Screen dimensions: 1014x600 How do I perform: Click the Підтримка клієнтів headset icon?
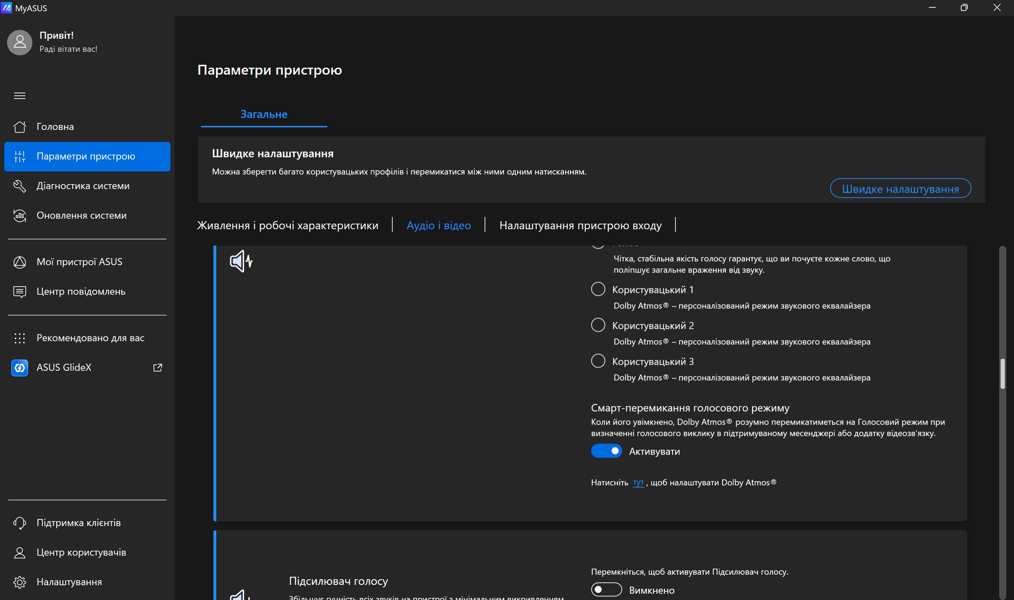click(x=19, y=523)
